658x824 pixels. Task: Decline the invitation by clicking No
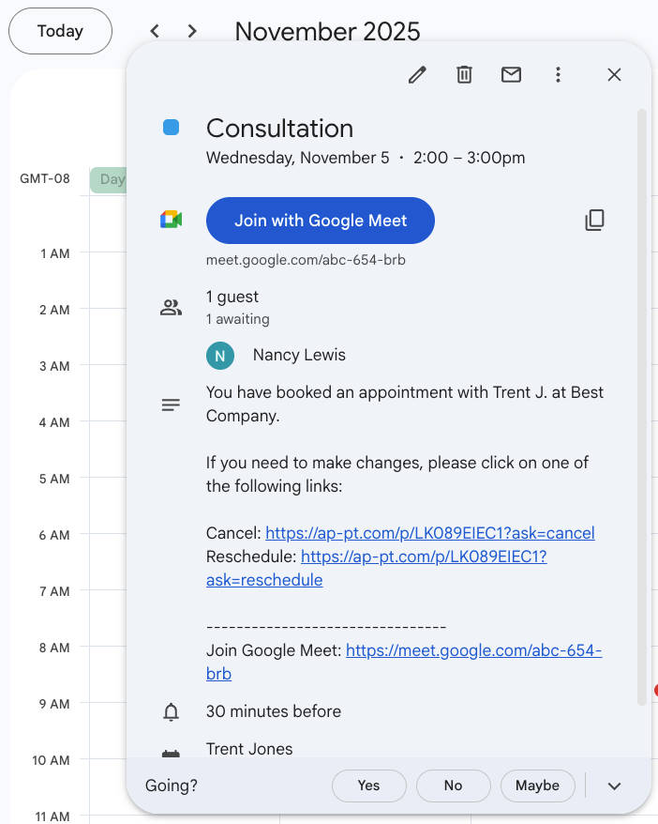pyautogui.click(x=453, y=786)
